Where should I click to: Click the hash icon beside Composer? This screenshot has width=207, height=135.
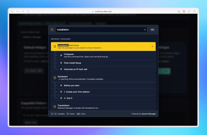click(61, 55)
